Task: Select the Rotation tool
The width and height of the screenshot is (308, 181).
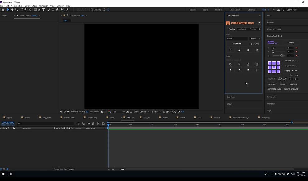Action: [21, 9]
